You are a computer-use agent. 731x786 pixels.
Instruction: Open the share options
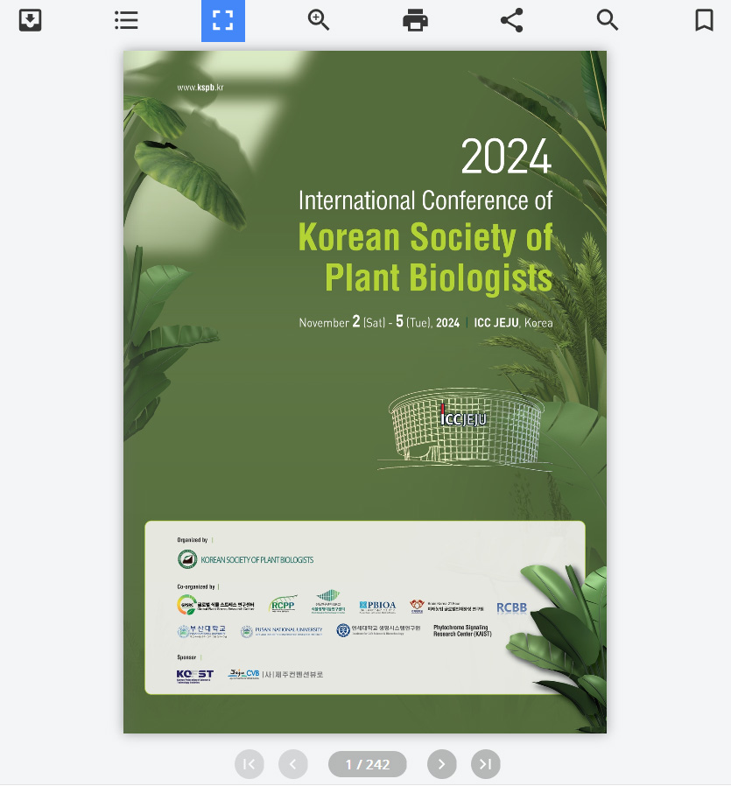click(511, 20)
